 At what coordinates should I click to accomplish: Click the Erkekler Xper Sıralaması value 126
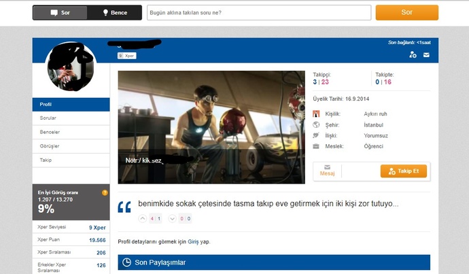click(x=101, y=265)
